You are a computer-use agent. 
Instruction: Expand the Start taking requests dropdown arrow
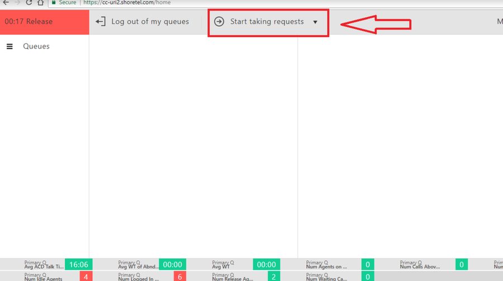[315, 22]
